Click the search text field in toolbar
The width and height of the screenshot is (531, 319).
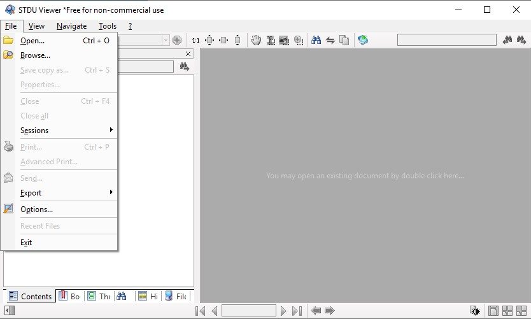(446, 40)
